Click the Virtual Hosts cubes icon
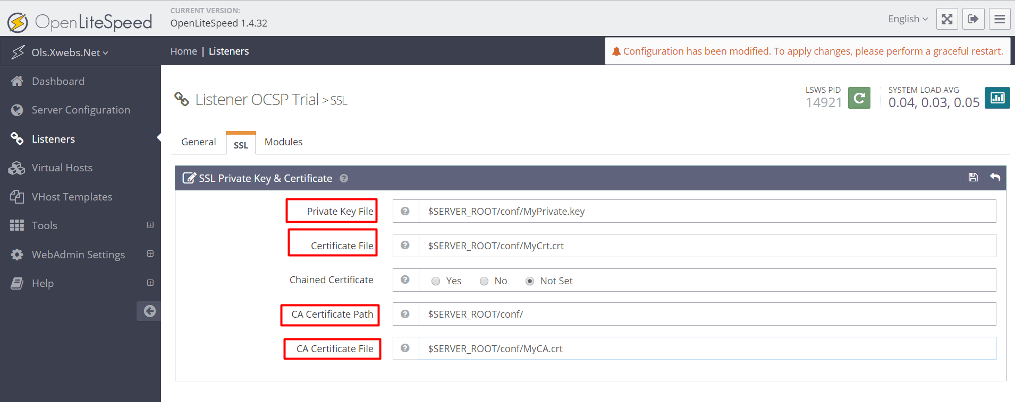This screenshot has width=1015, height=402. 17,168
